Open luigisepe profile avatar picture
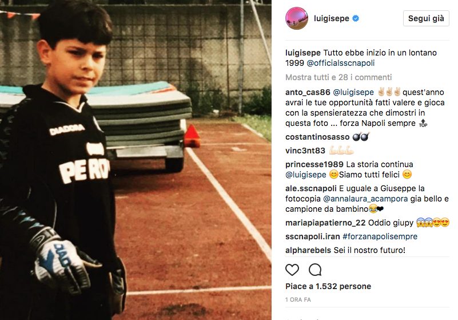Screen dimensions: 458x320 click(x=297, y=18)
